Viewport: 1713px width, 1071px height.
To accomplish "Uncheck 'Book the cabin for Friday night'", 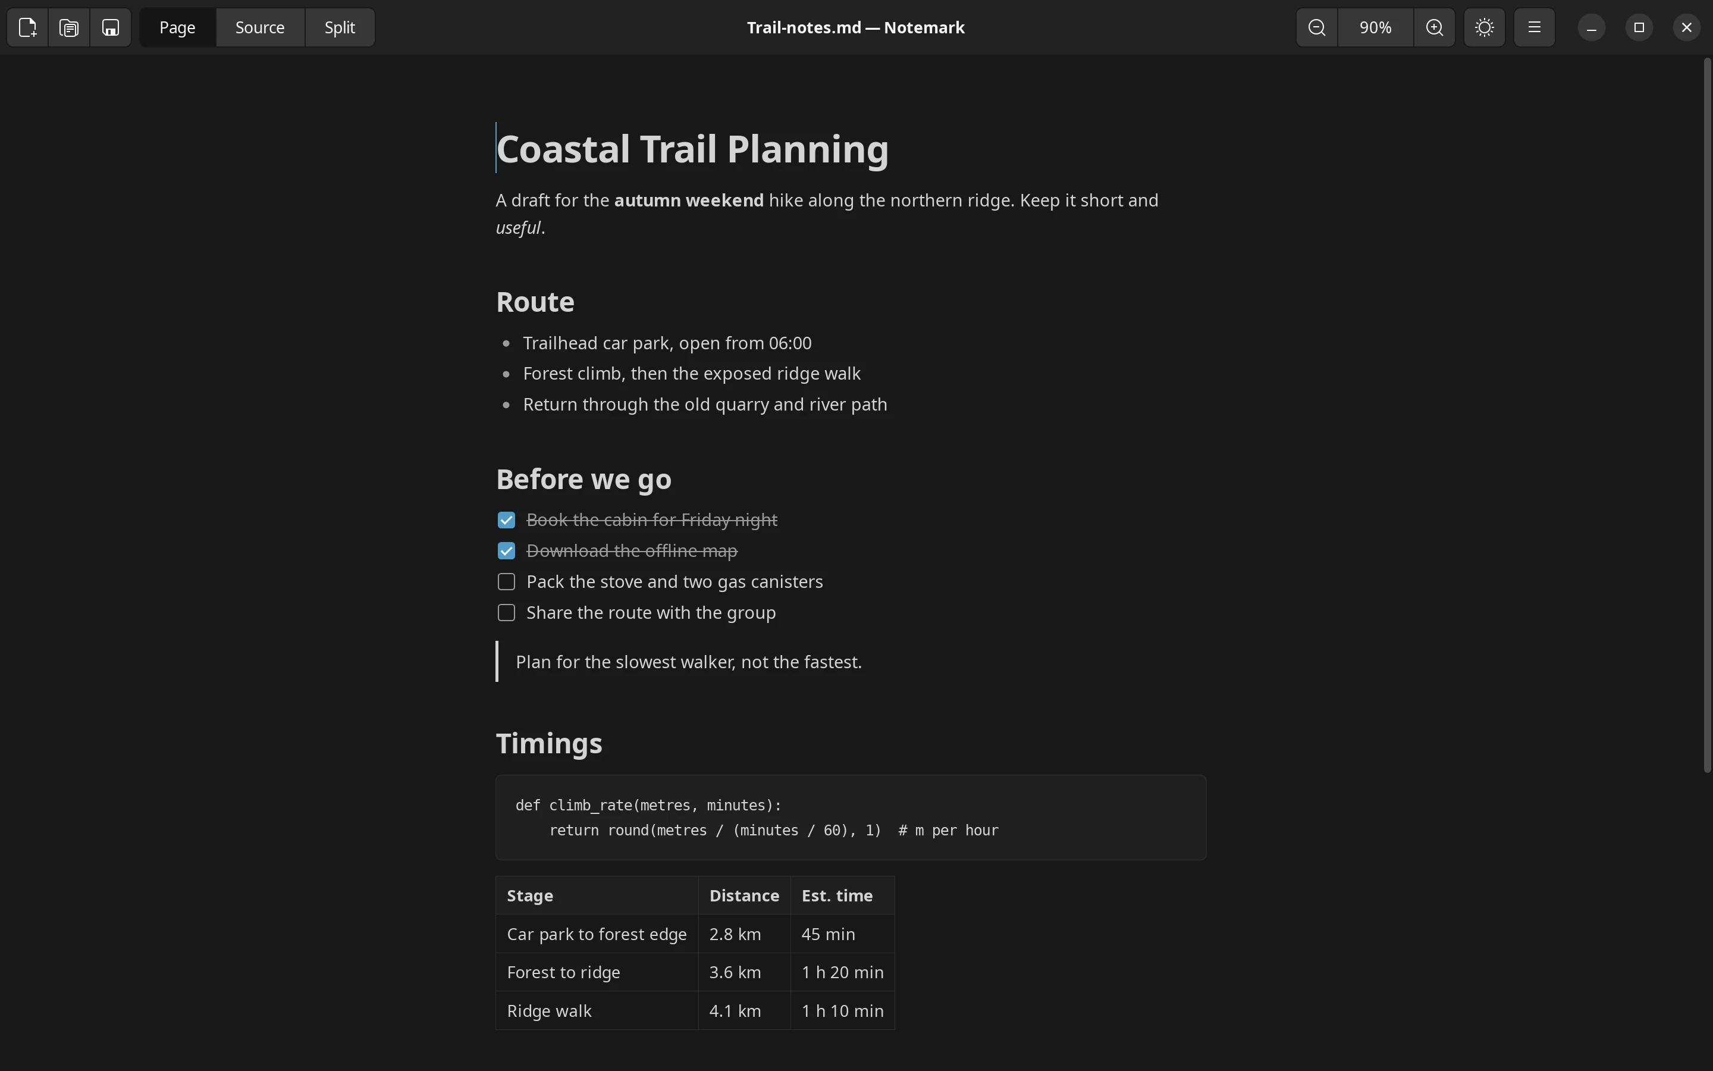I will pos(506,521).
